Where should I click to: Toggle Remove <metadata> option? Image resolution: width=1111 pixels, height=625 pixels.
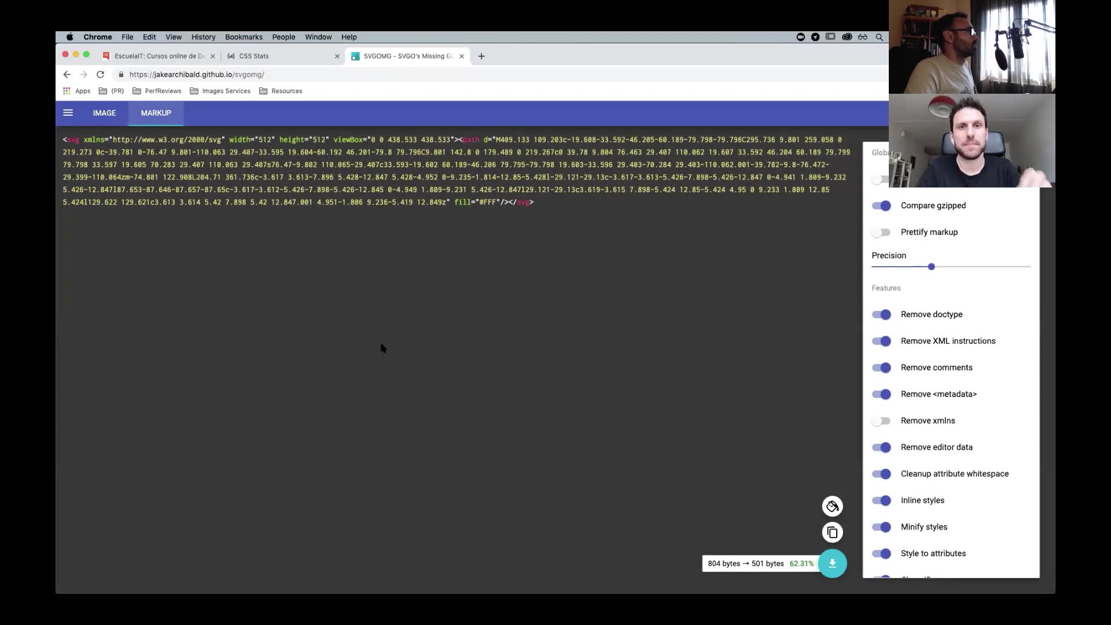(x=881, y=394)
